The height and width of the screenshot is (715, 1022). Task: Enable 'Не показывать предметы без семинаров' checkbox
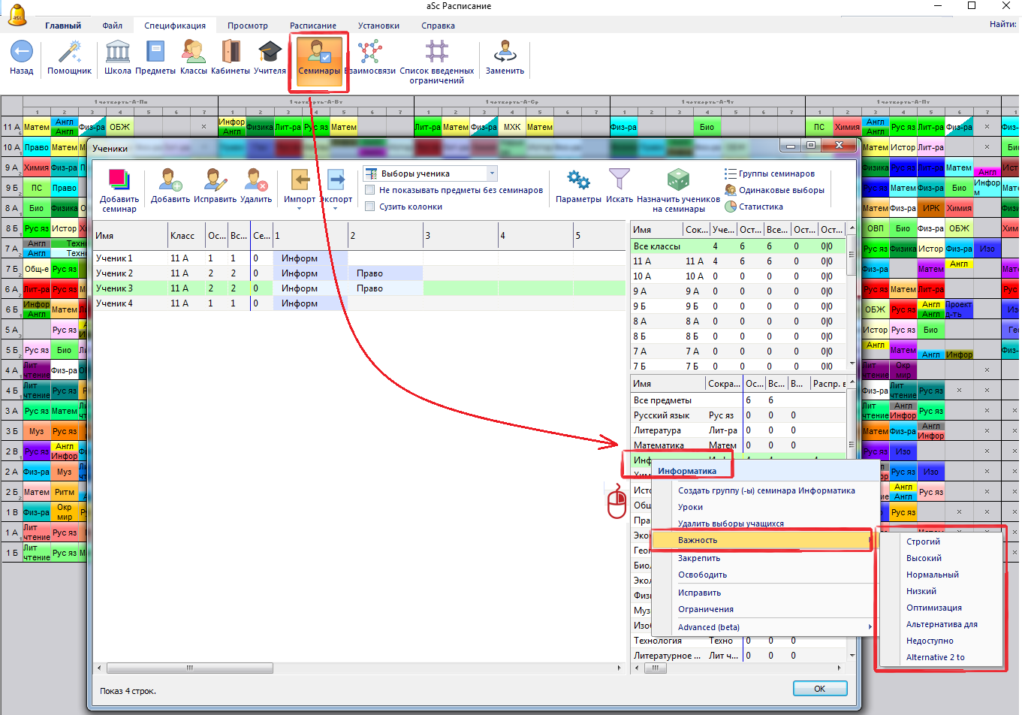click(x=370, y=190)
